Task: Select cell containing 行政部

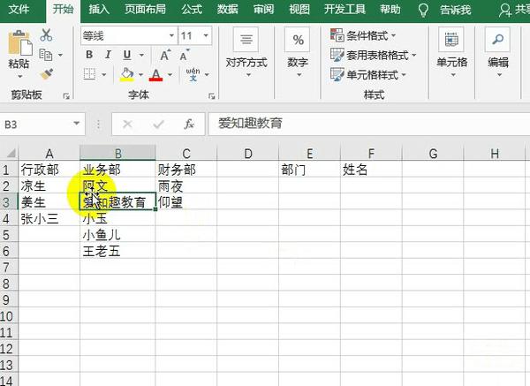Action: (x=49, y=170)
